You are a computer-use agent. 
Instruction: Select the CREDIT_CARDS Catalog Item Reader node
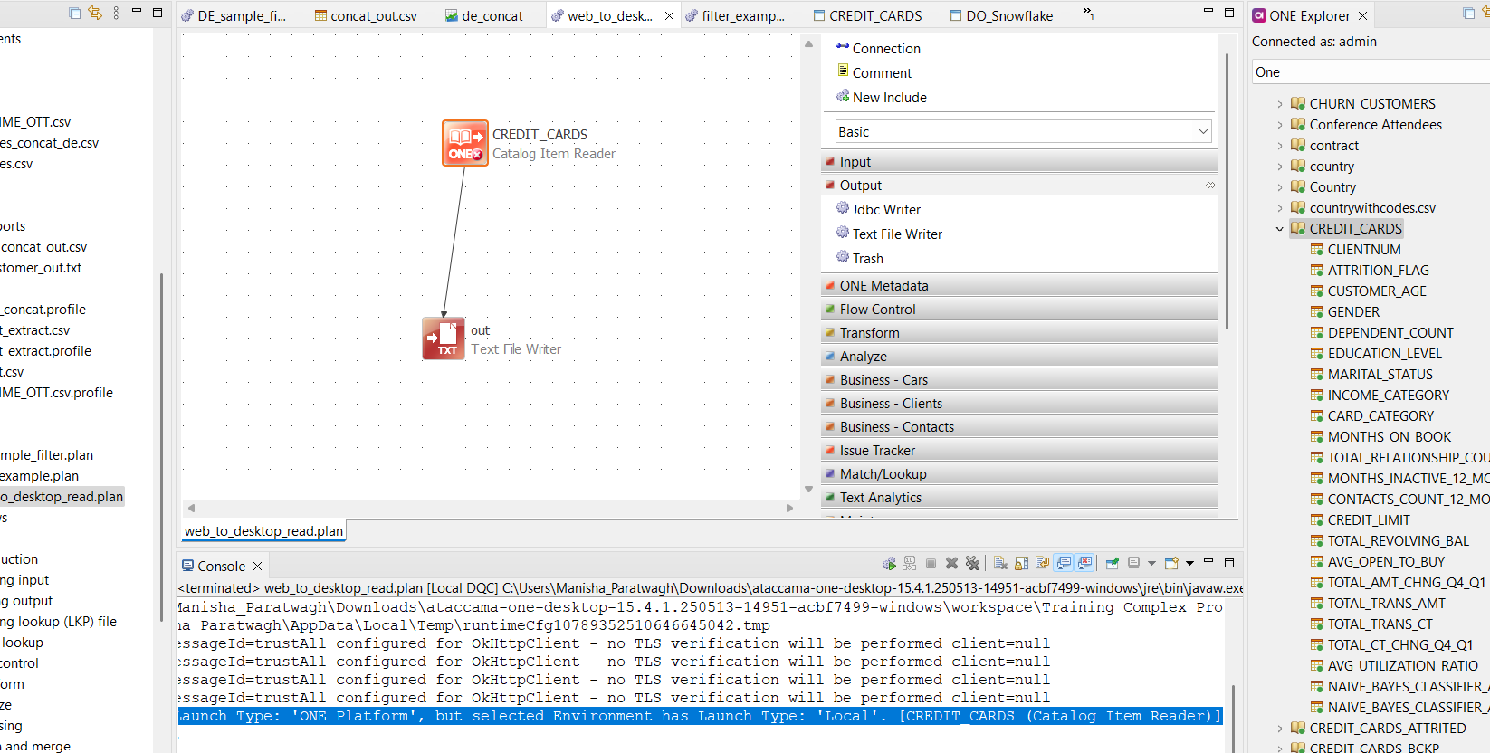tap(465, 143)
